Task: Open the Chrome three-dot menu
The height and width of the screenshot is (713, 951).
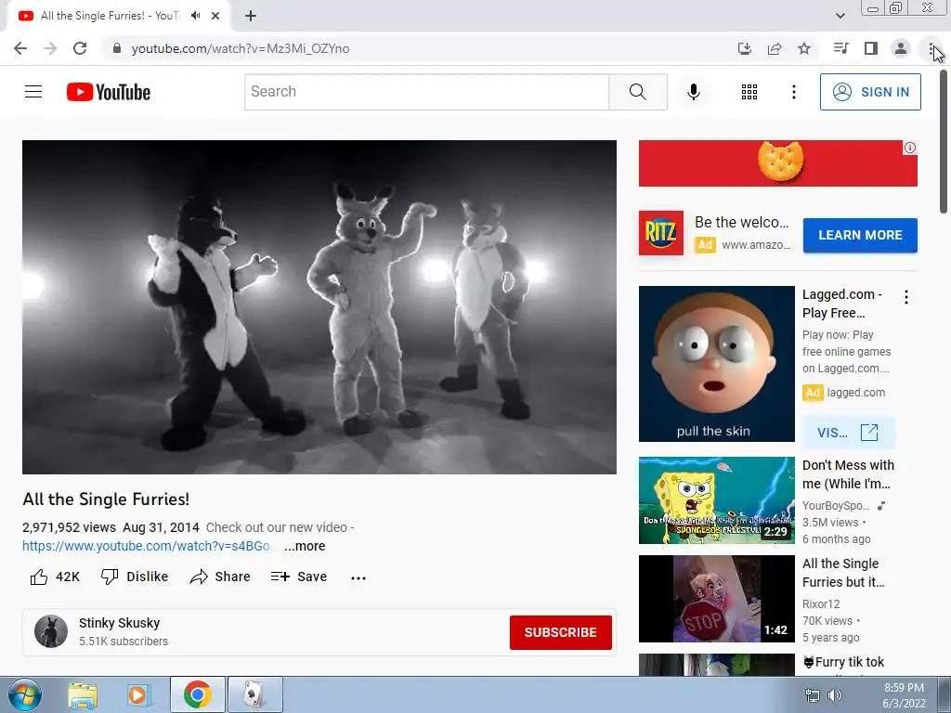Action: (931, 48)
